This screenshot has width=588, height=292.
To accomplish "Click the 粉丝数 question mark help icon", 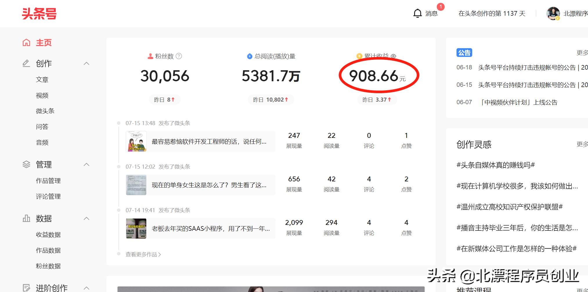I will tap(179, 56).
